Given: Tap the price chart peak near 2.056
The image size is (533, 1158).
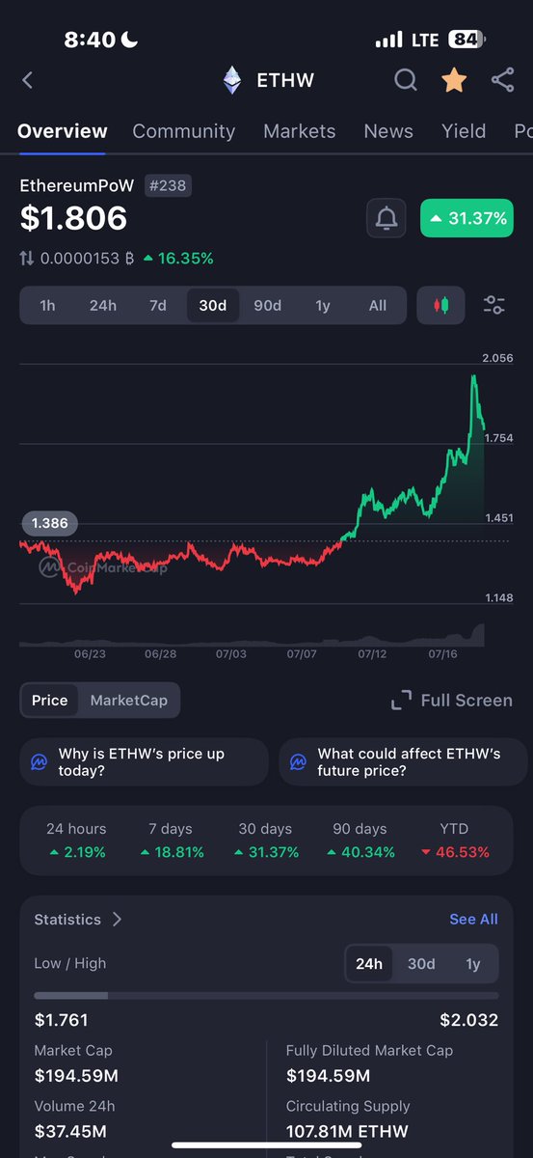Looking at the screenshot, I should point(473,378).
